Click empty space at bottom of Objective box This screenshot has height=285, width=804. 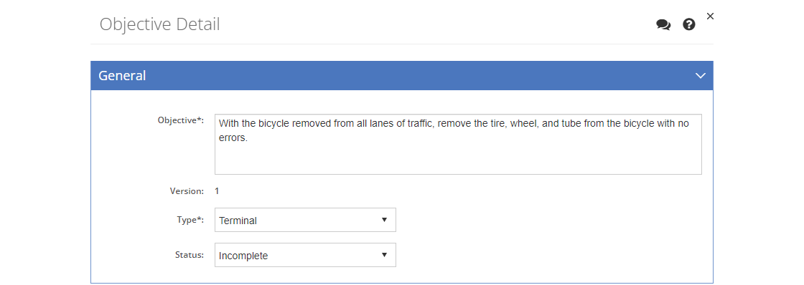[458, 163]
